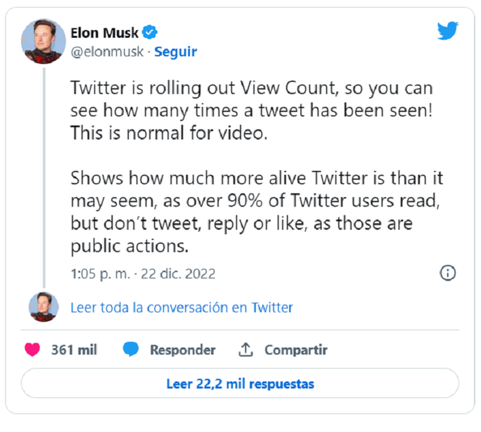
Task: Toggle following state on the tweet author
Action: click(176, 51)
